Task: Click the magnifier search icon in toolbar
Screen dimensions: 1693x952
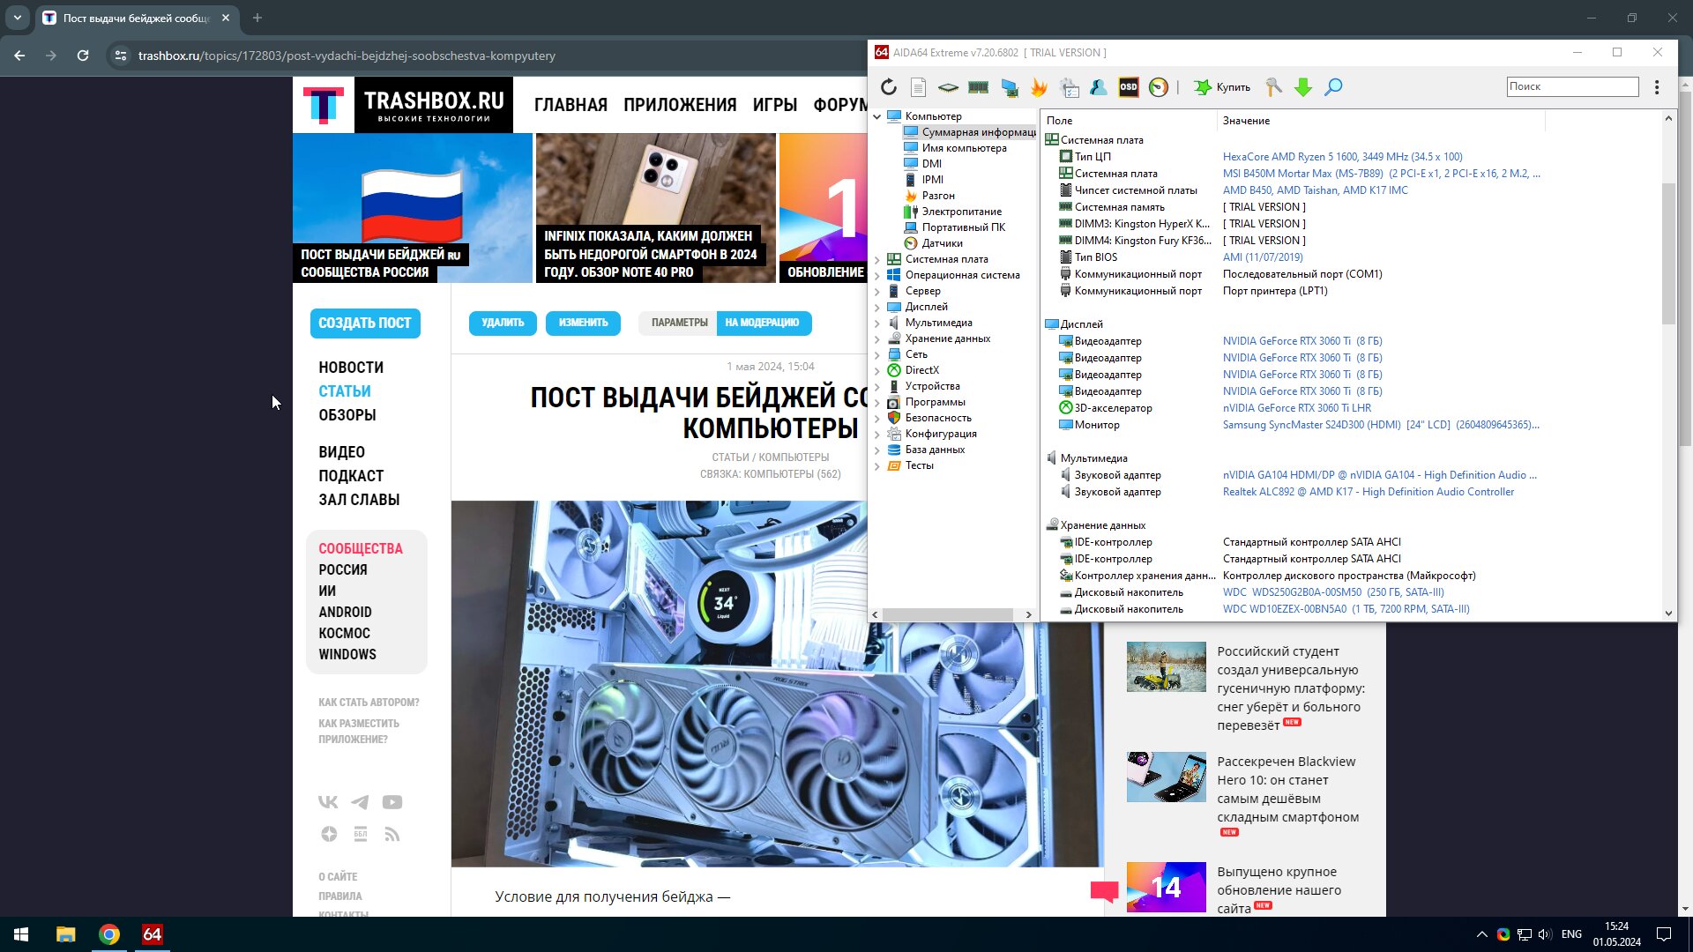Action: (x=1333, y=86)
